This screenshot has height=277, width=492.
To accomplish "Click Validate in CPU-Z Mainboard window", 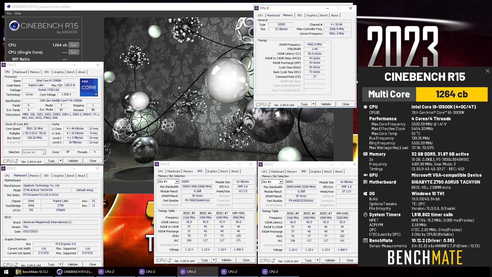I will tap(73, 264).
